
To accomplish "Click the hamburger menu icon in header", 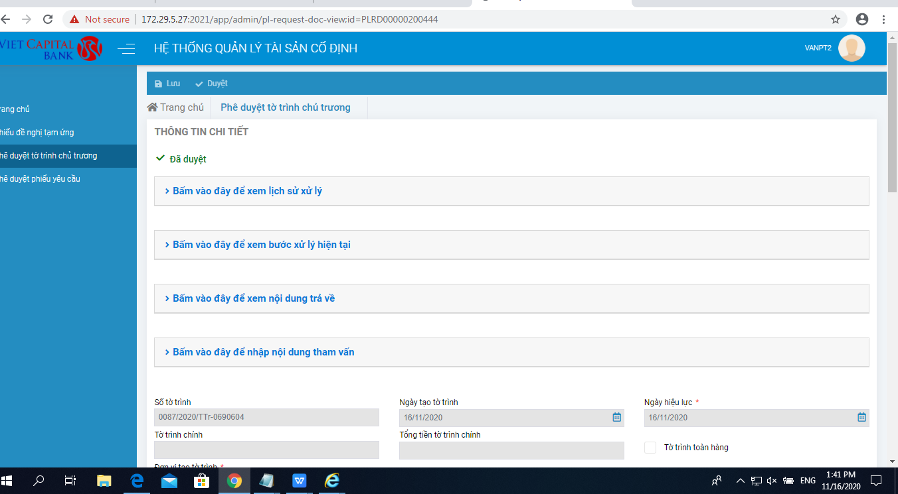I will point(126,48).
